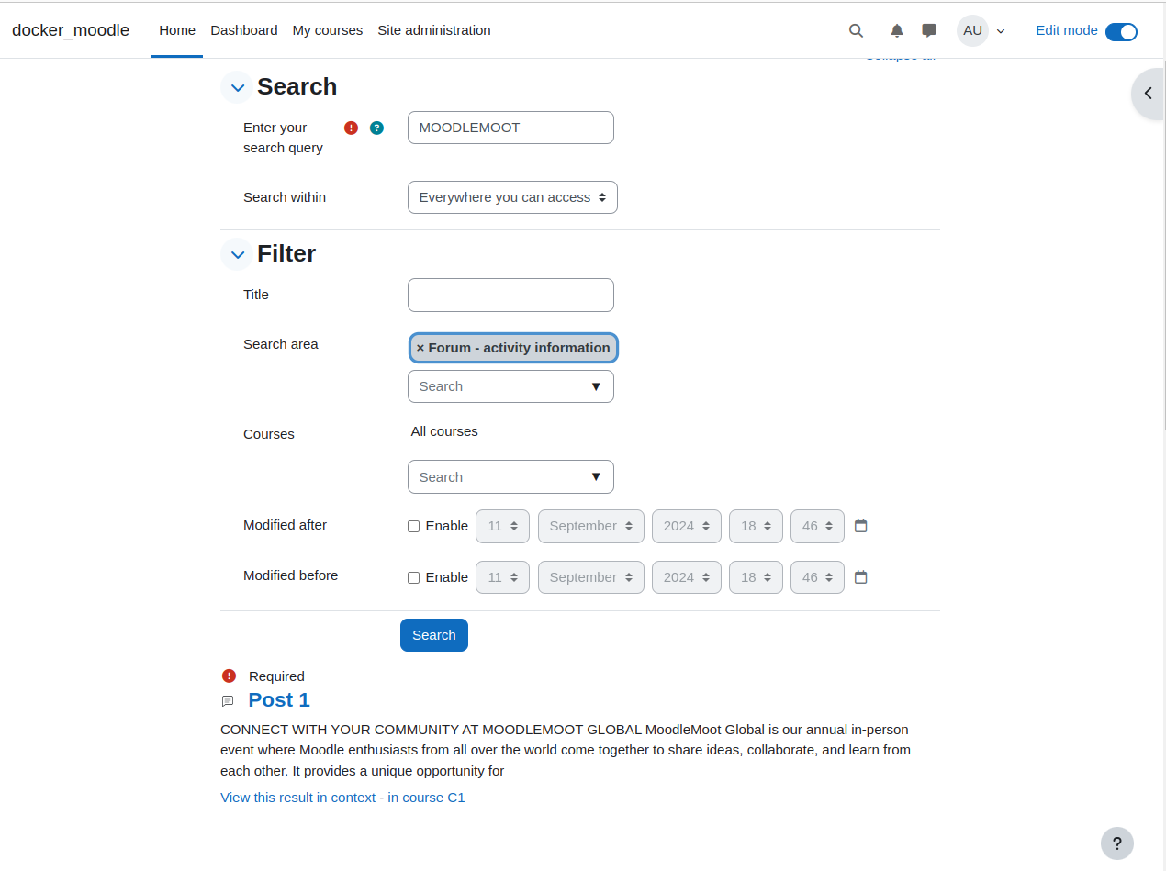
Task: Click docker_moodle site name
Action: [71, 30]
